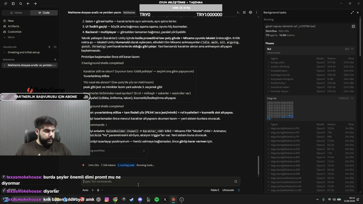Add an attachment with the plus icon
The image size is (363, 204).
(x=93, y=190)
